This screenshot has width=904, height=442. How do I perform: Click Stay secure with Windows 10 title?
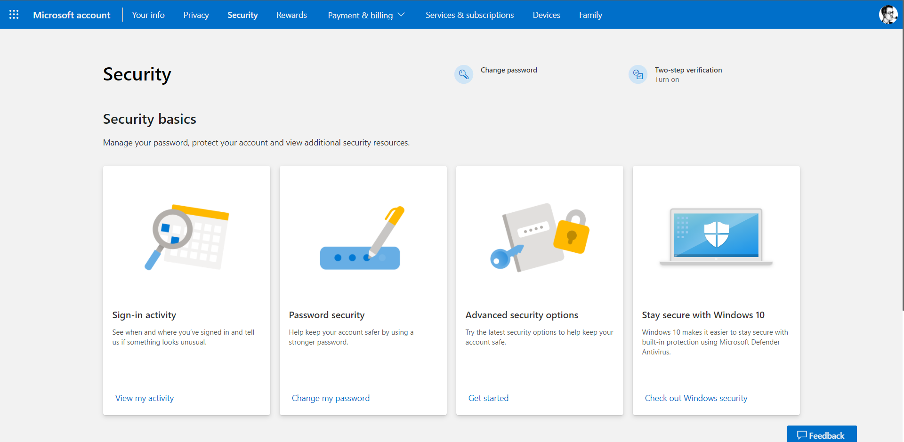pos(703,315)
